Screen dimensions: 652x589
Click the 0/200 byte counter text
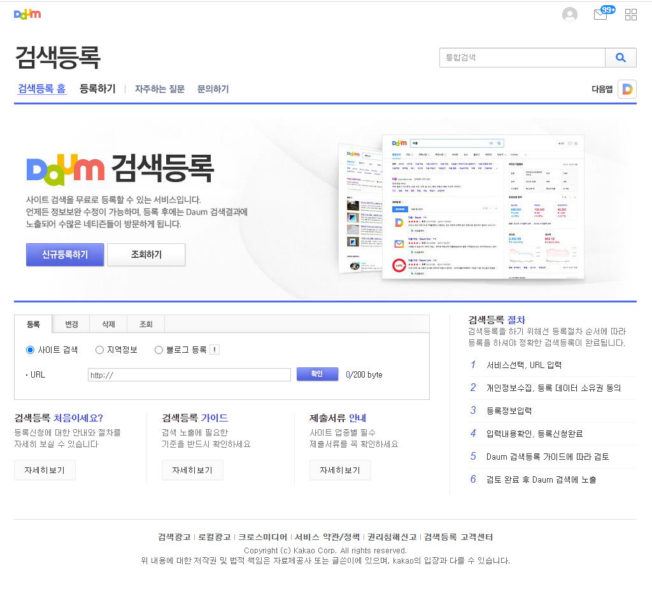[364, 375]
